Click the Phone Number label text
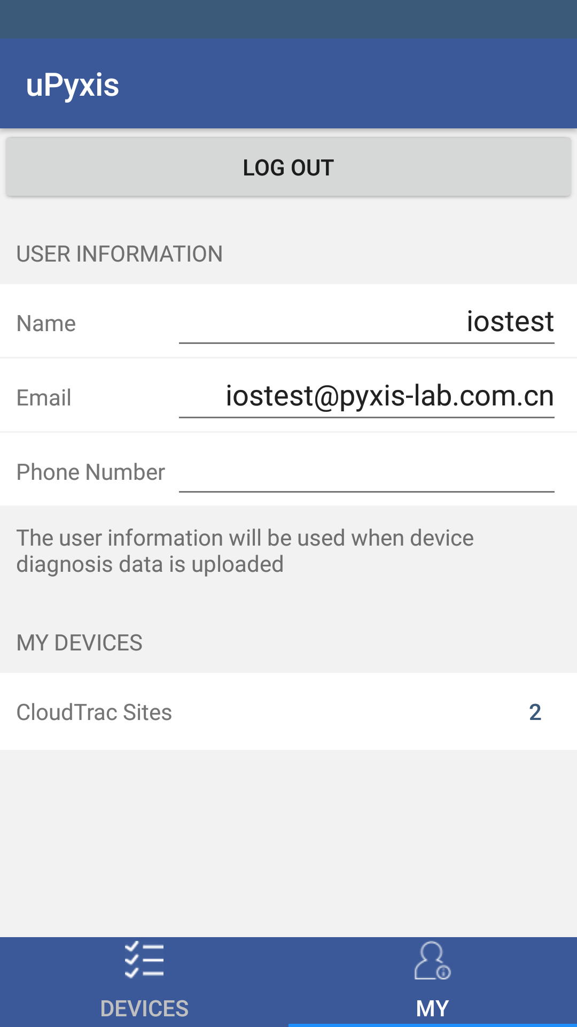Viewport: 577px width, 1027px height. pos(91,472)
